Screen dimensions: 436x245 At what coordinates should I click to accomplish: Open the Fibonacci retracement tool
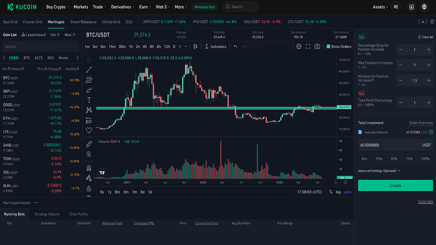[89, 80]
